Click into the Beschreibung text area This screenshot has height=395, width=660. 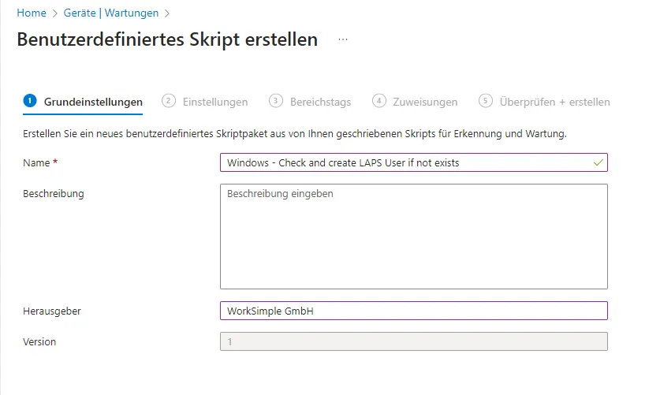413,237
